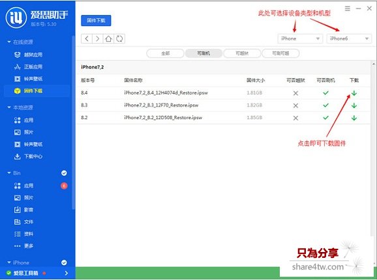The width and height of the screenshot is (377, 280).
Task: Click the 1.82GB size cell
Action: click(x=254, y=105)
